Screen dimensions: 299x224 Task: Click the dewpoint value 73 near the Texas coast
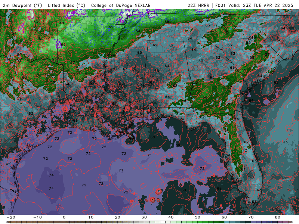[x=57, y=139]
